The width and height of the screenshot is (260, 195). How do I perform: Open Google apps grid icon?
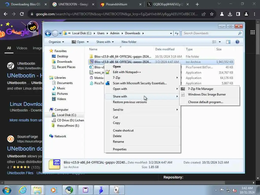[x=253, y=32]
